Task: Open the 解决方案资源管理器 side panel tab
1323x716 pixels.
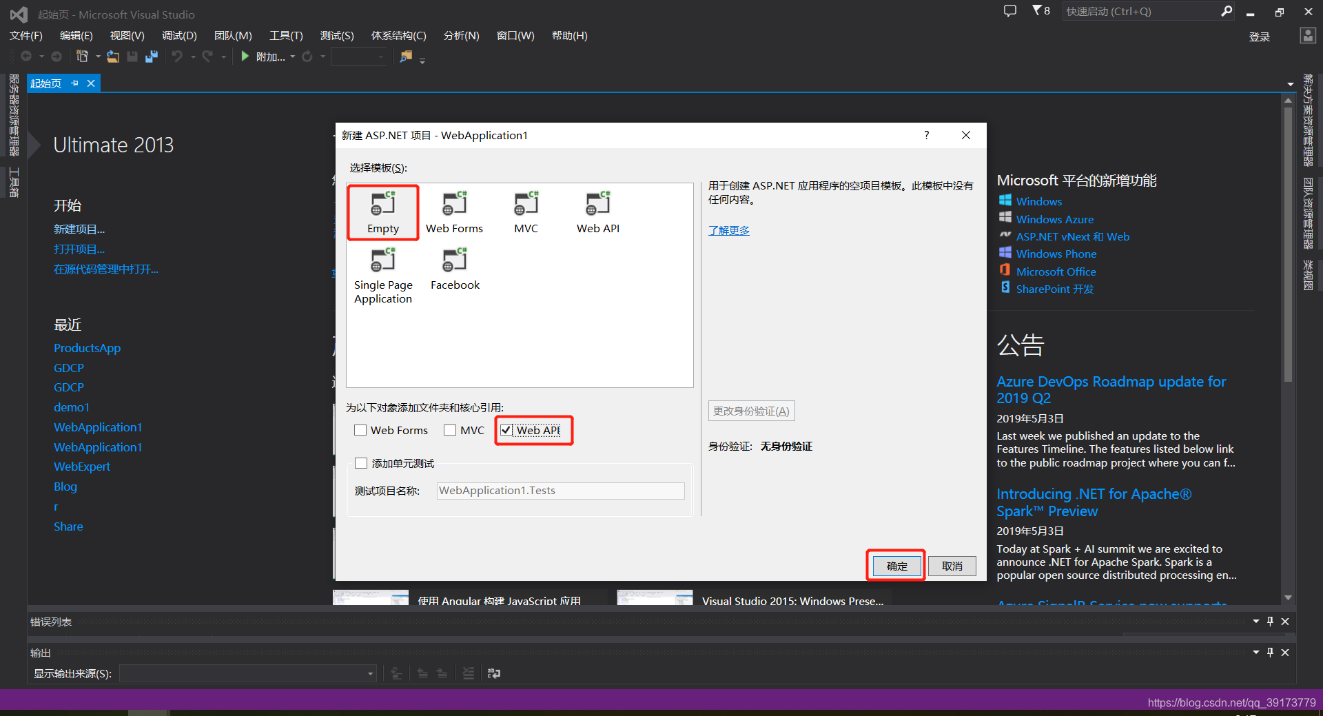Action: click(x=1308, y=120)
